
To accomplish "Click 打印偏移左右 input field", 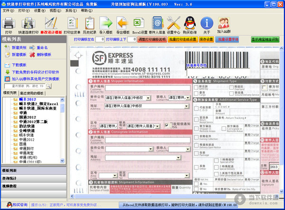I will coord(100,39).
